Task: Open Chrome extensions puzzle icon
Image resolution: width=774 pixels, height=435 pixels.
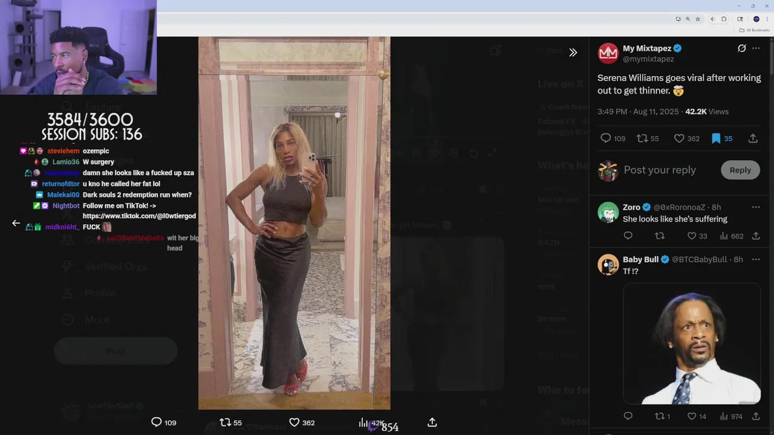Action: 723,19
